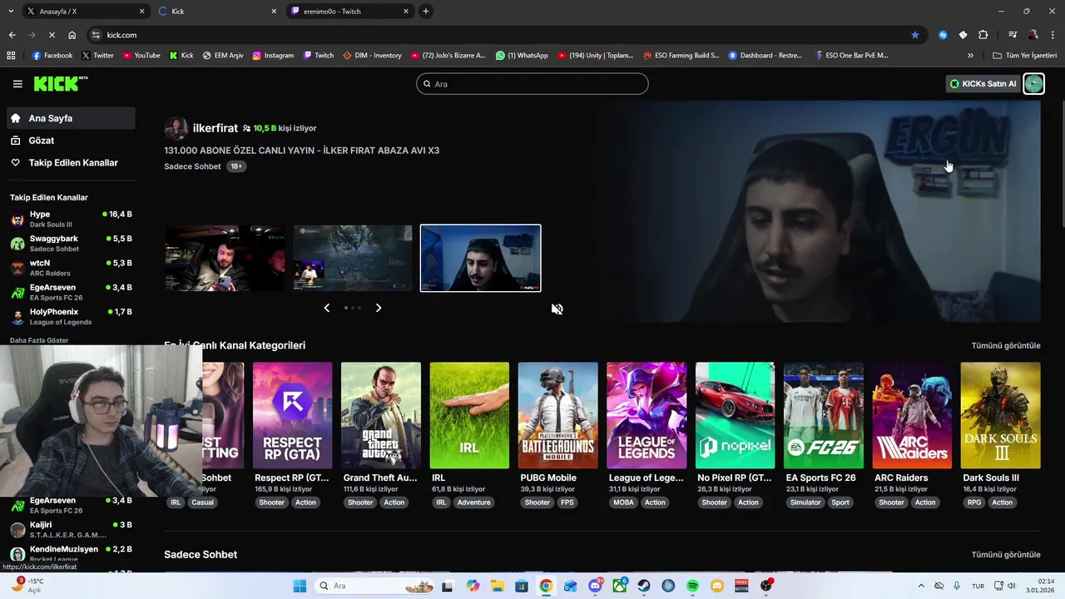Select the middle carousel stream thumbnail
Screen dimensions: 1065x599
point(353,258)
